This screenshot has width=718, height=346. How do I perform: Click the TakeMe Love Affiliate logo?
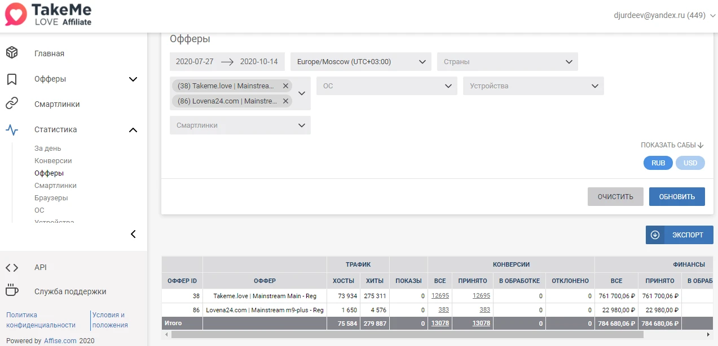click(x=48, y=15)
